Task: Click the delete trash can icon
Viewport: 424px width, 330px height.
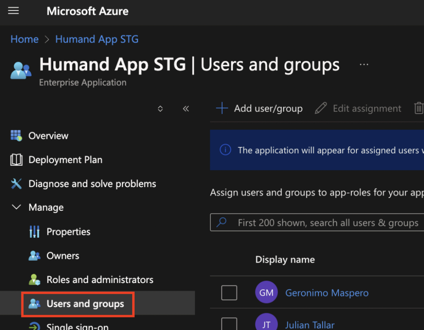Action: coord(418,109)
